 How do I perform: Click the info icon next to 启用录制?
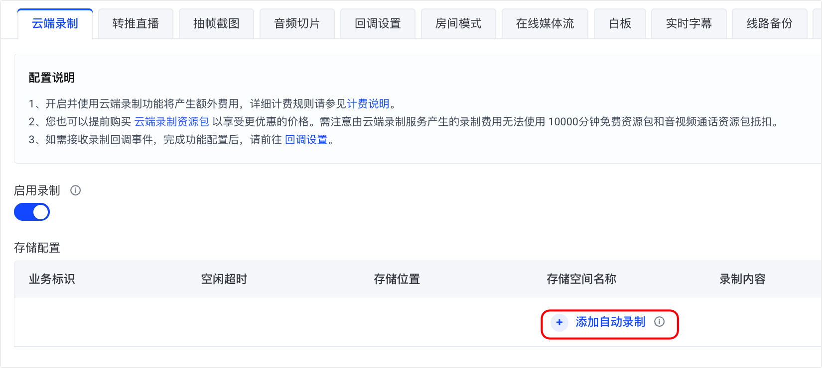(75, 190)
